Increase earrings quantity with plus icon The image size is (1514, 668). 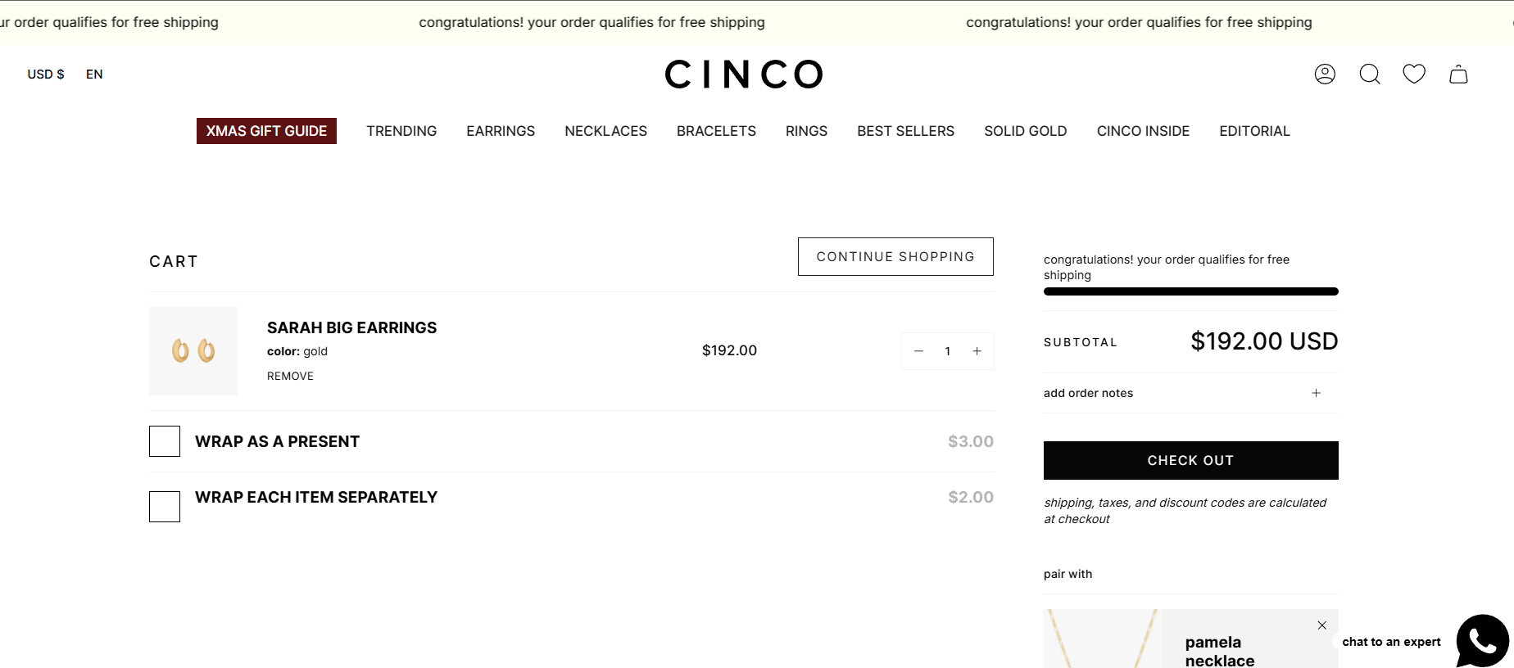(977, 351)
